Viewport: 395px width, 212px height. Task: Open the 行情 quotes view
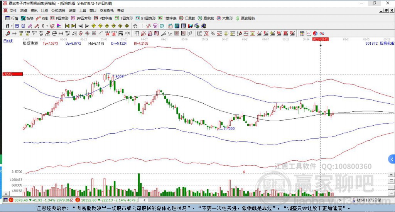click(x=12, y=18)
